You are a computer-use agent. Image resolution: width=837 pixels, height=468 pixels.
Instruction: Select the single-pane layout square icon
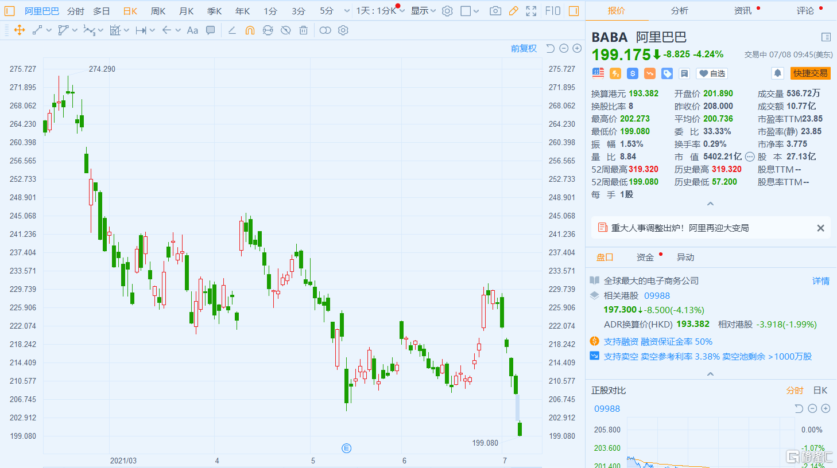coord(466,11)
